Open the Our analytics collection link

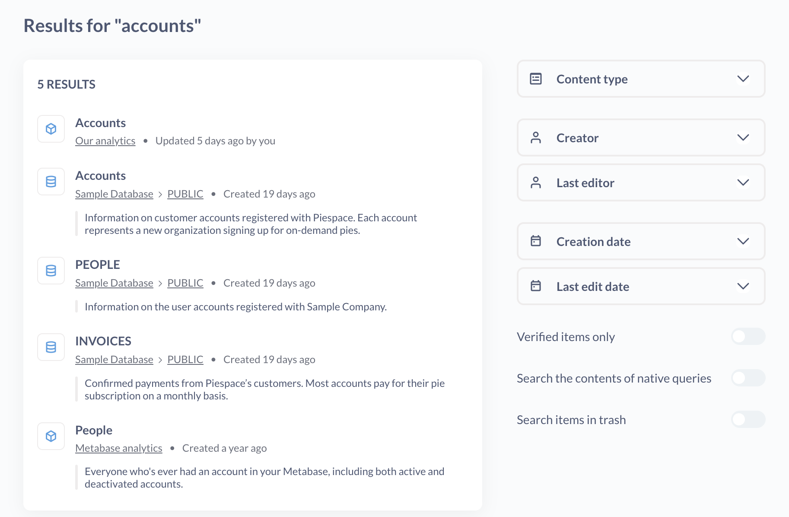[105, 141]
